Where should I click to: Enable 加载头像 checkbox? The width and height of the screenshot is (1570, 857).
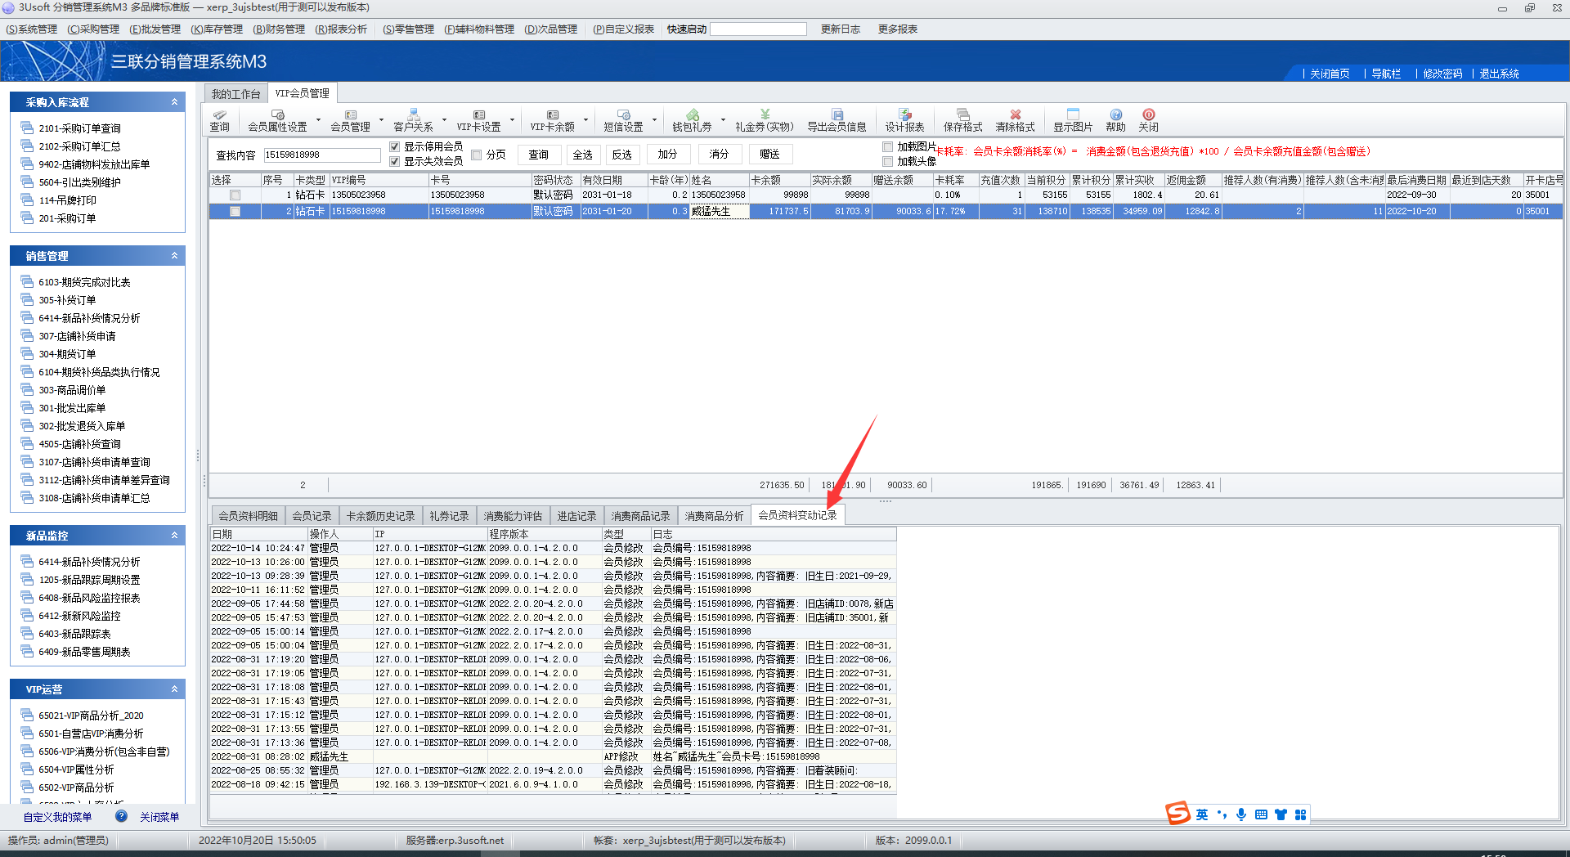[887, 161]
